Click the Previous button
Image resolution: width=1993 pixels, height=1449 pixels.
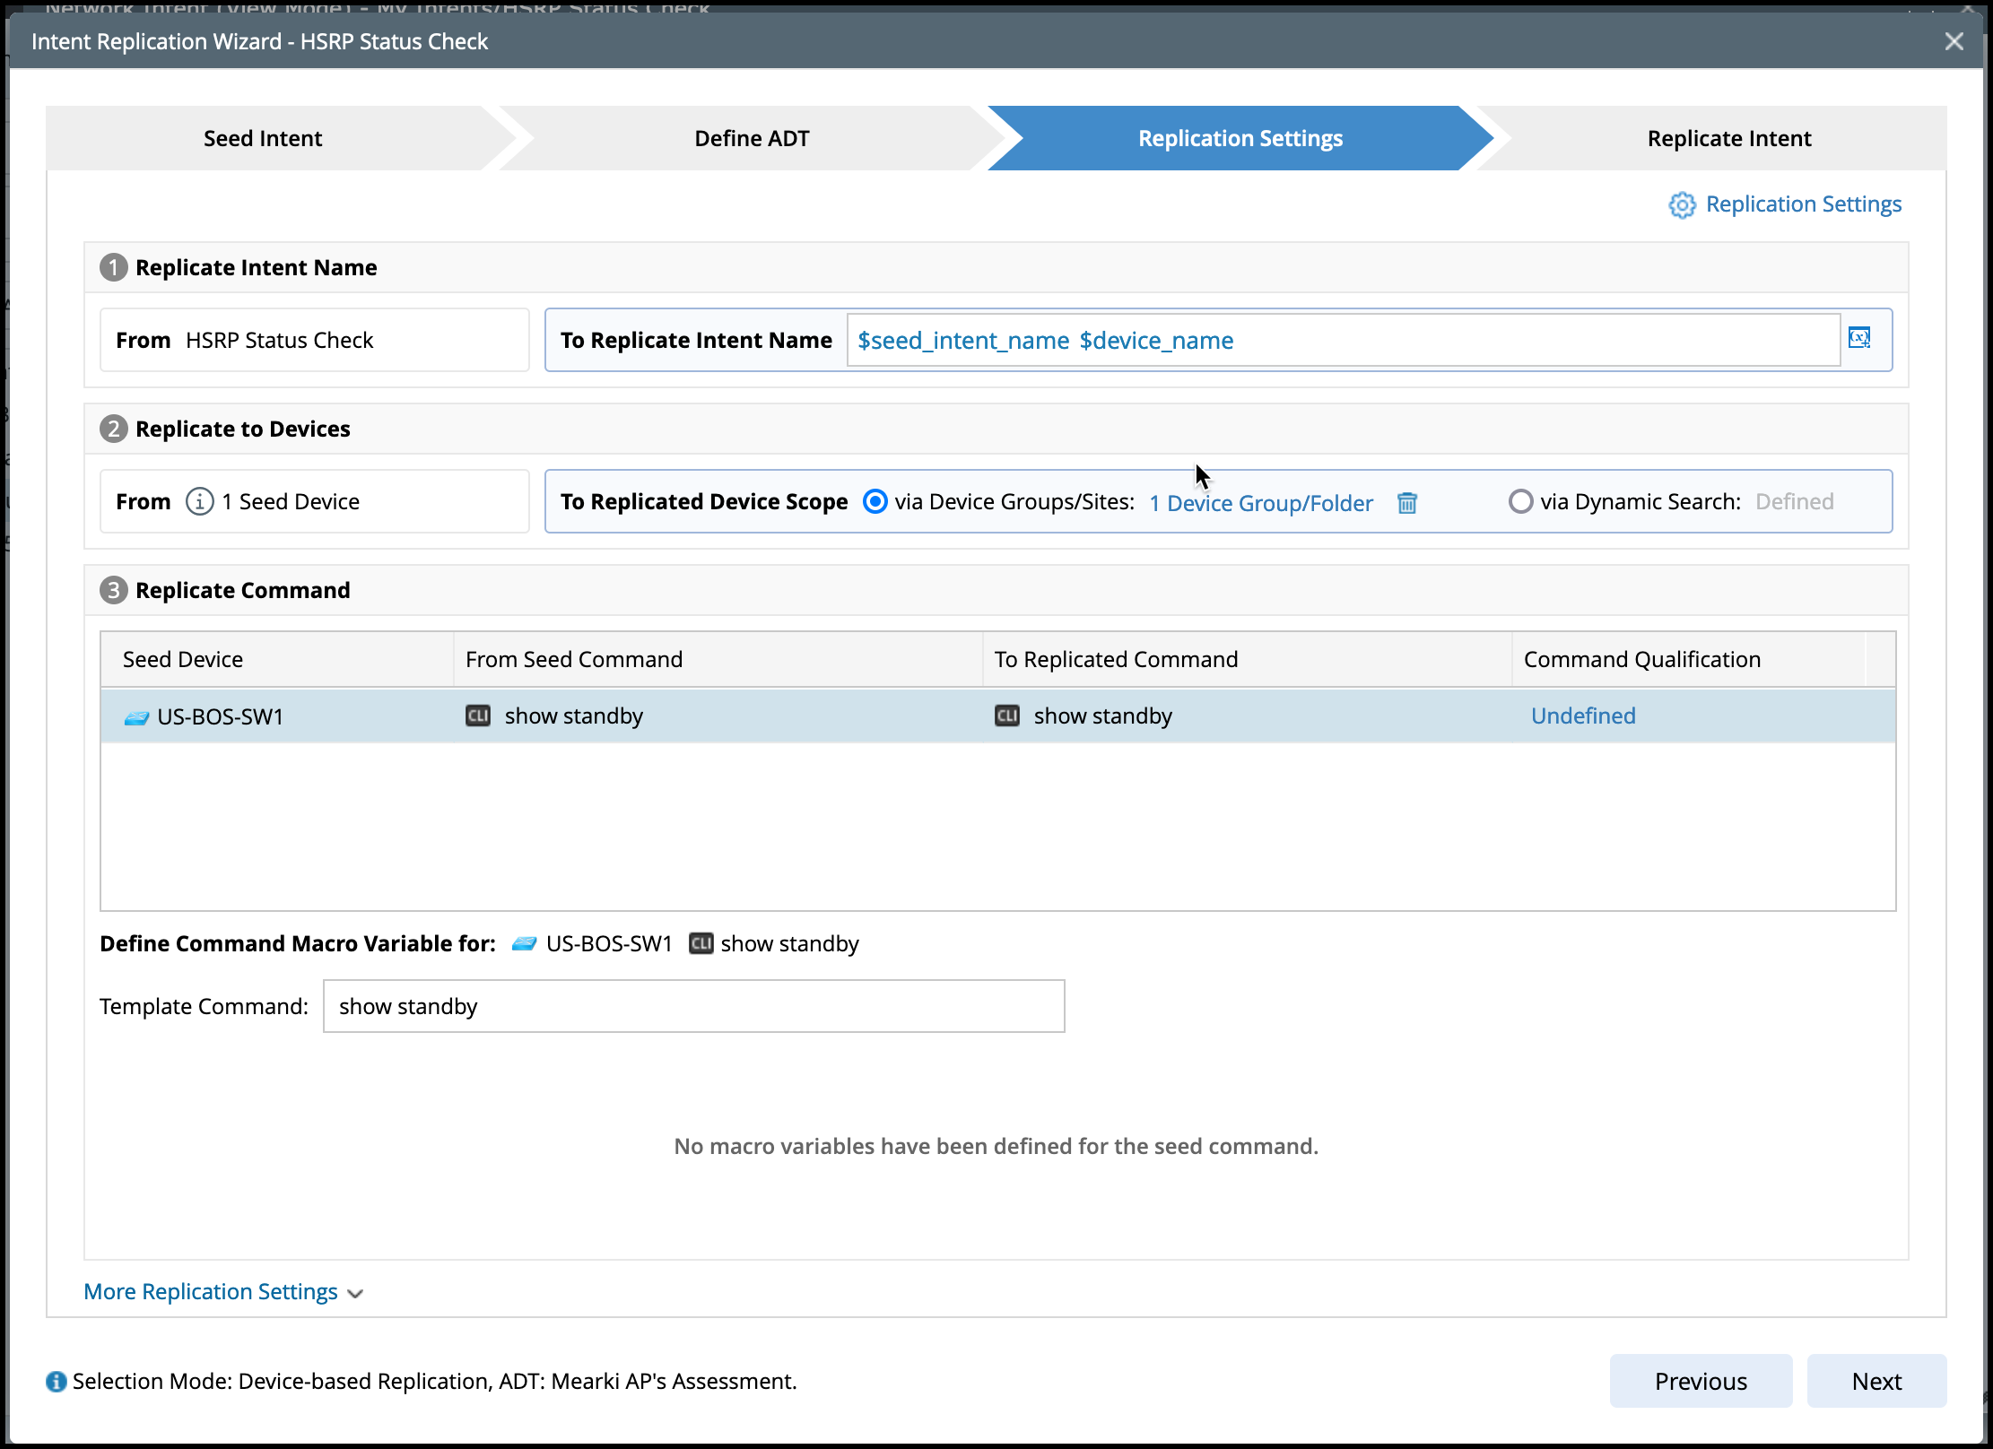[x=1700, y=1381]
